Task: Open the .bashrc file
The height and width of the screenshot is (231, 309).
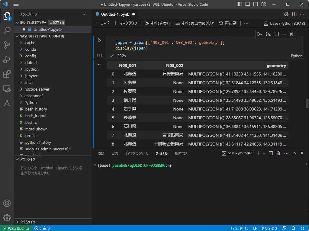Action: pos(31,122)
